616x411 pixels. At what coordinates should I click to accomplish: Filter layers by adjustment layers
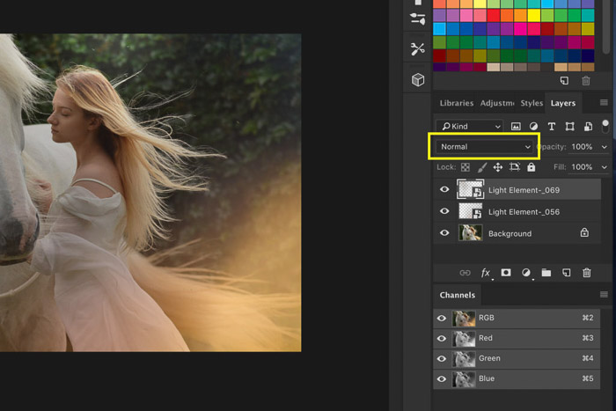[x=533, y=126]
